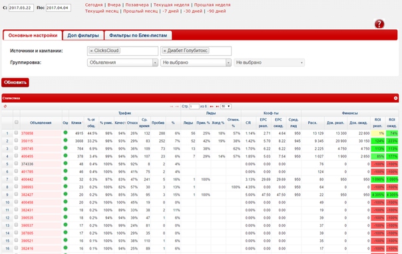Click the start date input field

pyautogui.click(x=21, y=8)
